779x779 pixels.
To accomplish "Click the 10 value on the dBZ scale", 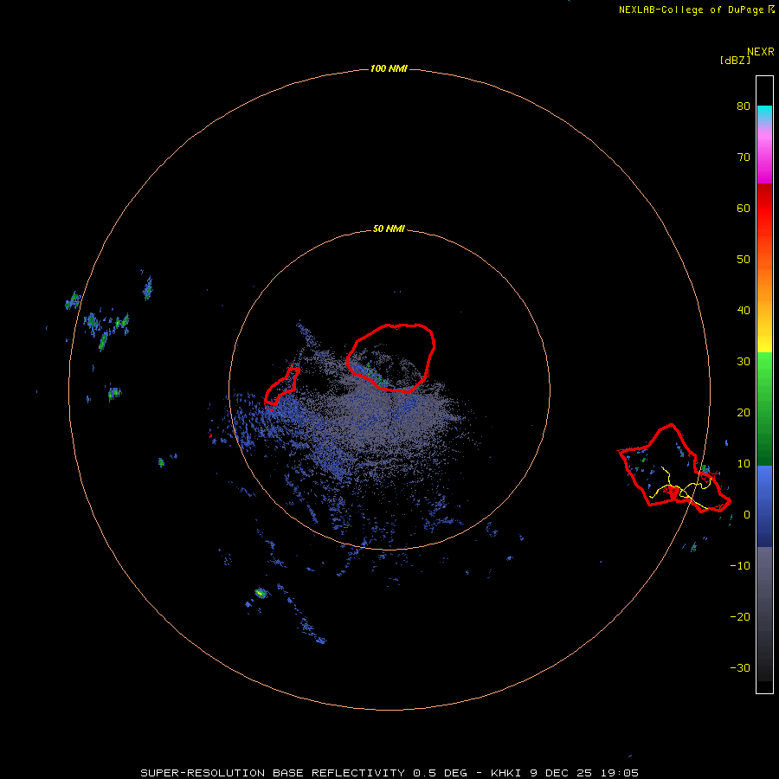I will pos(744,464).
